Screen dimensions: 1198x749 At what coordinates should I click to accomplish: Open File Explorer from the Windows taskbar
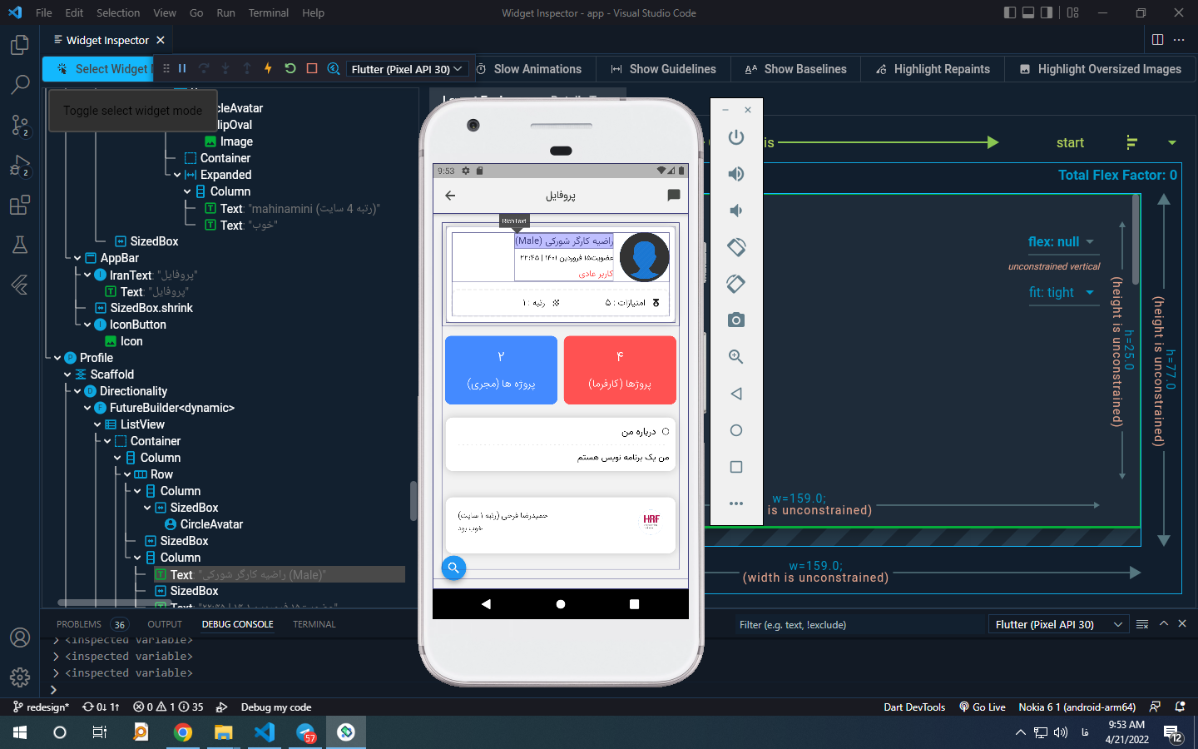[223, 732]
